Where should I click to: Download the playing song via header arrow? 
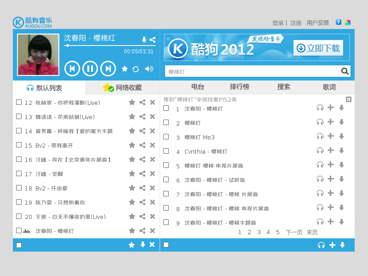point(144,40)
